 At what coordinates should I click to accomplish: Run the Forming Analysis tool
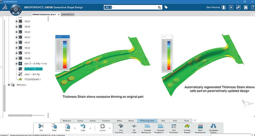187,126
